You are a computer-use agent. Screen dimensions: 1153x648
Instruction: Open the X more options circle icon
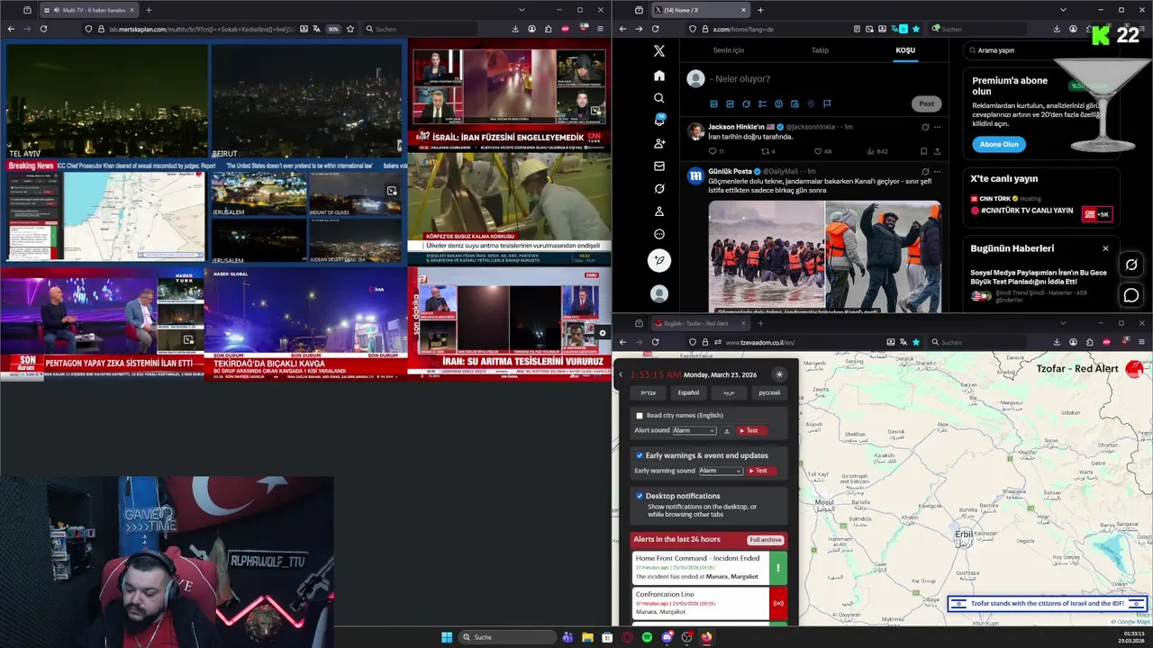point(659,234)
